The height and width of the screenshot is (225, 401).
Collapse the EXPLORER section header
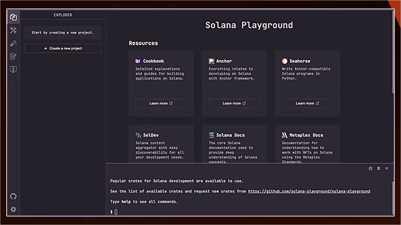point(62,15)
